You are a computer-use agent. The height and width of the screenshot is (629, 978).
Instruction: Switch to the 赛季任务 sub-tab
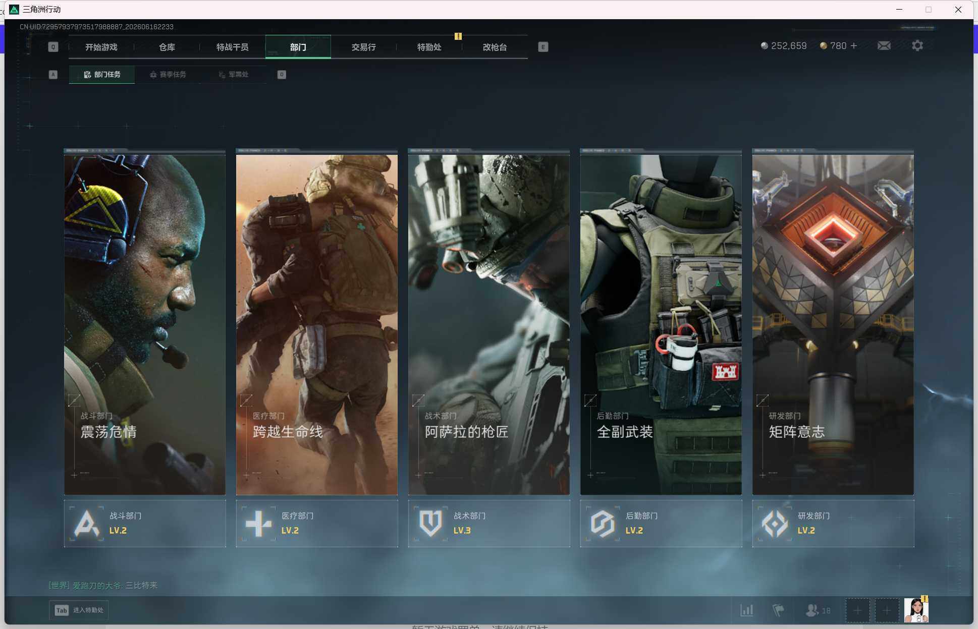[168, 75]
